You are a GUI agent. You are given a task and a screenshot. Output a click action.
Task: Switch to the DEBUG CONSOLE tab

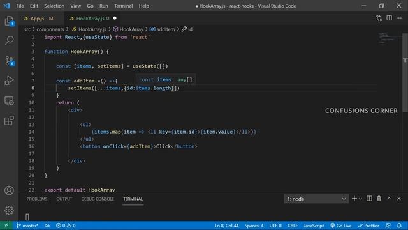point(98,199)
